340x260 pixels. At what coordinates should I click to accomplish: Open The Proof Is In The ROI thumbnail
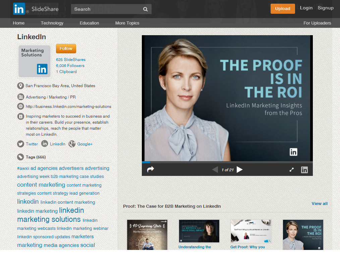[x=303, y=235]
